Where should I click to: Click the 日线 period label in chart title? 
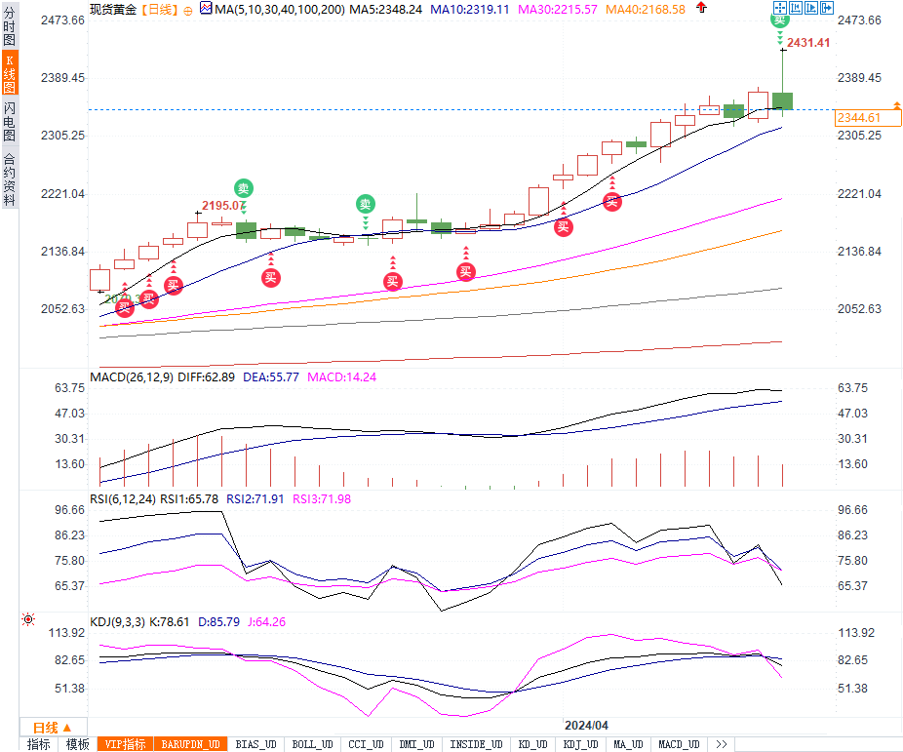coord(160,10)
